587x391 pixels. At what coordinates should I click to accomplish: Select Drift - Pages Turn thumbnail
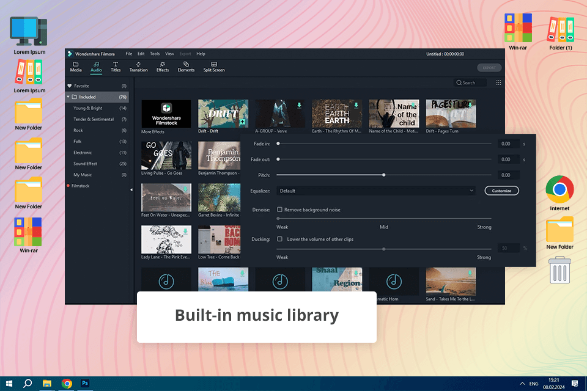point(451,114)
